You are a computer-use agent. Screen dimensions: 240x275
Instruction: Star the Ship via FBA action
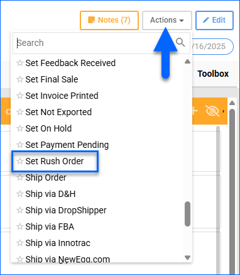pyautogui.click(x=19, y=227)
